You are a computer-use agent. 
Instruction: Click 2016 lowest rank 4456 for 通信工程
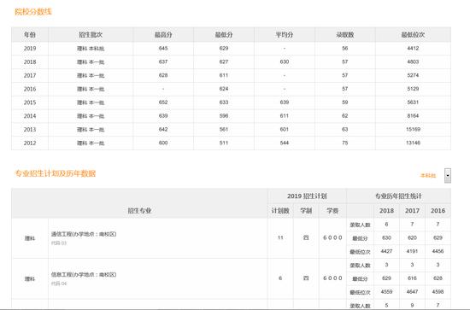pyautogui.click(x=438, y=251)
